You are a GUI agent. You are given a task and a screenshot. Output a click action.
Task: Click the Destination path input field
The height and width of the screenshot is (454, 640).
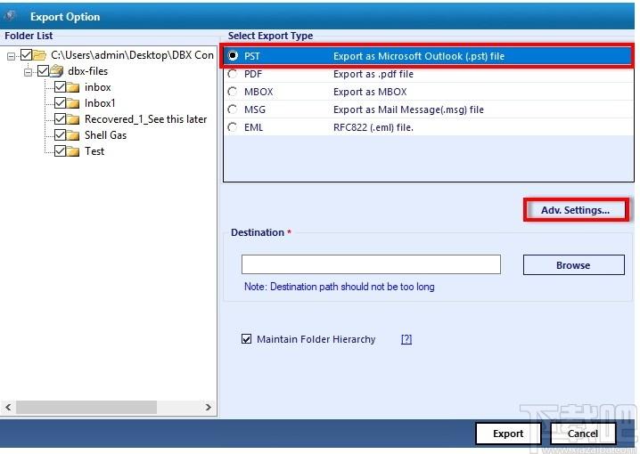(371, 264)
